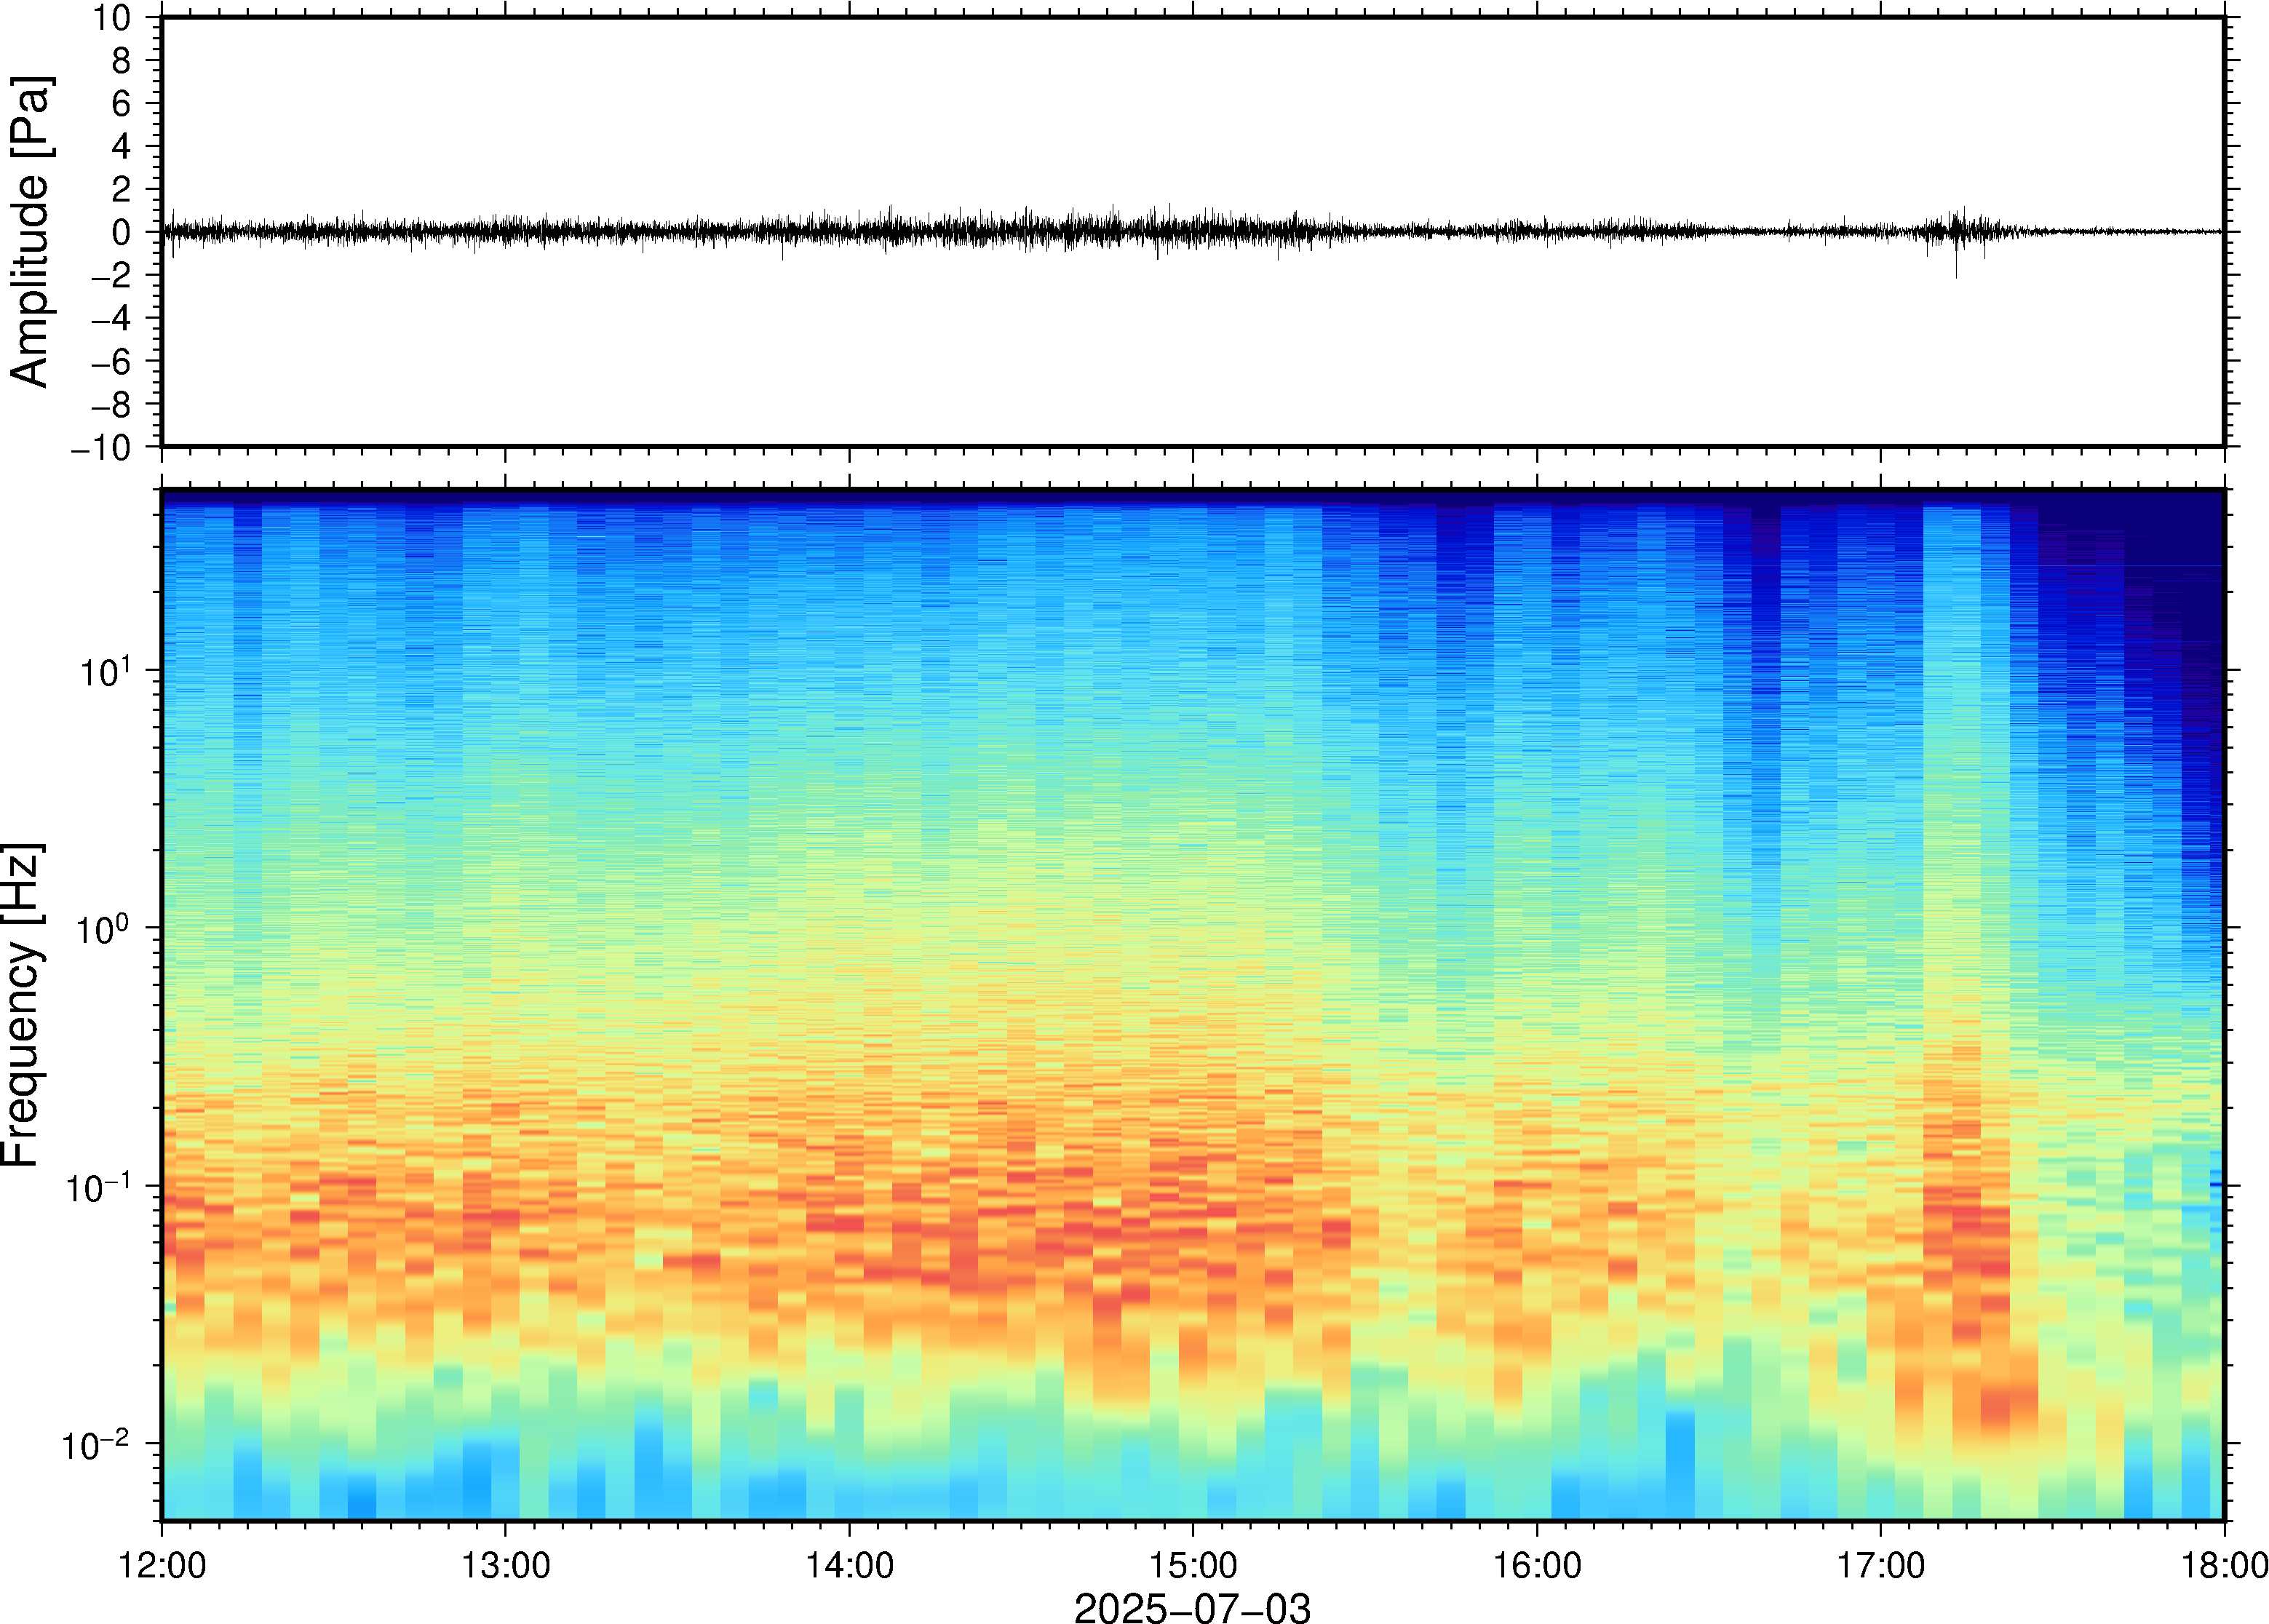Click the amplitude tick label -10
This screenshot has height=1624, width=2269.
tap(102, 448)
